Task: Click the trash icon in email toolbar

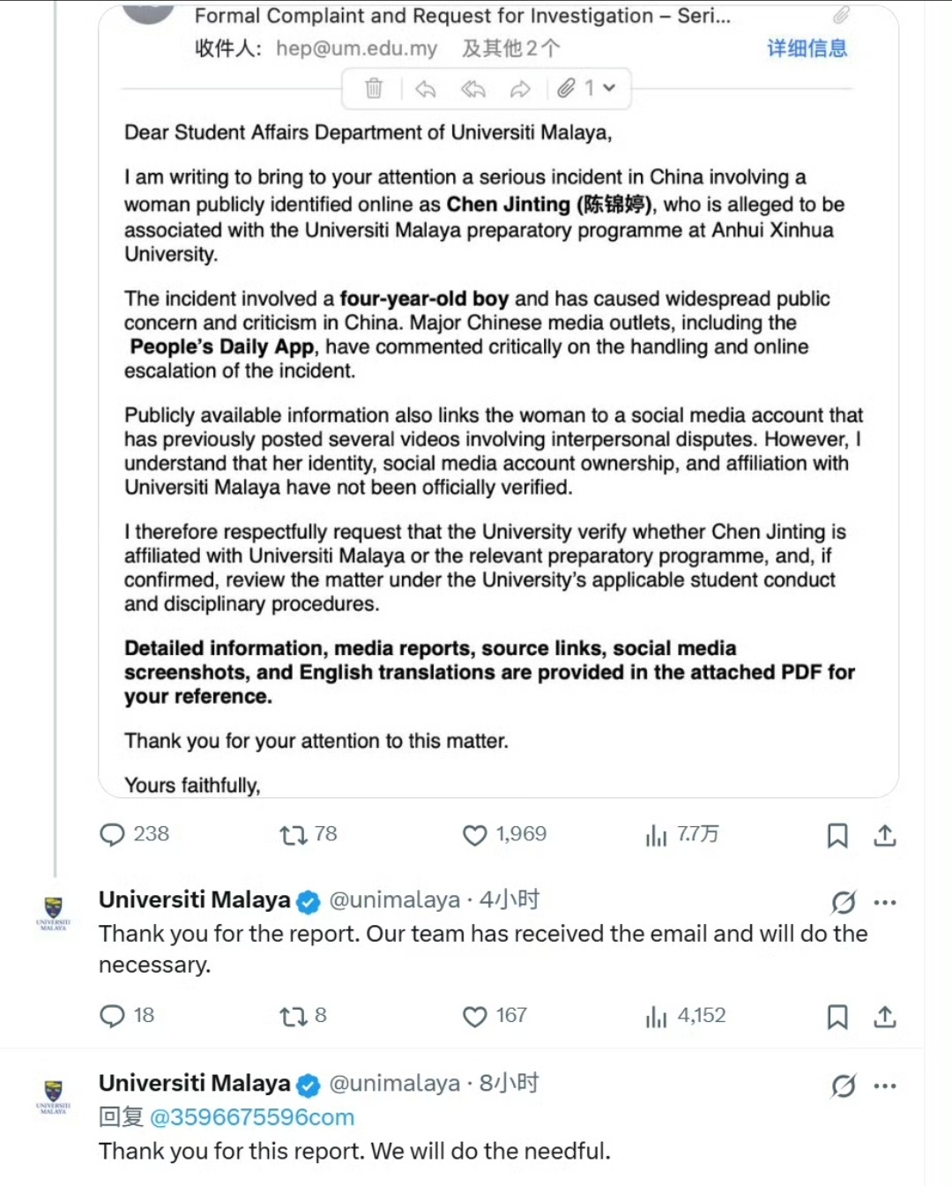Action: coord(374,88)
